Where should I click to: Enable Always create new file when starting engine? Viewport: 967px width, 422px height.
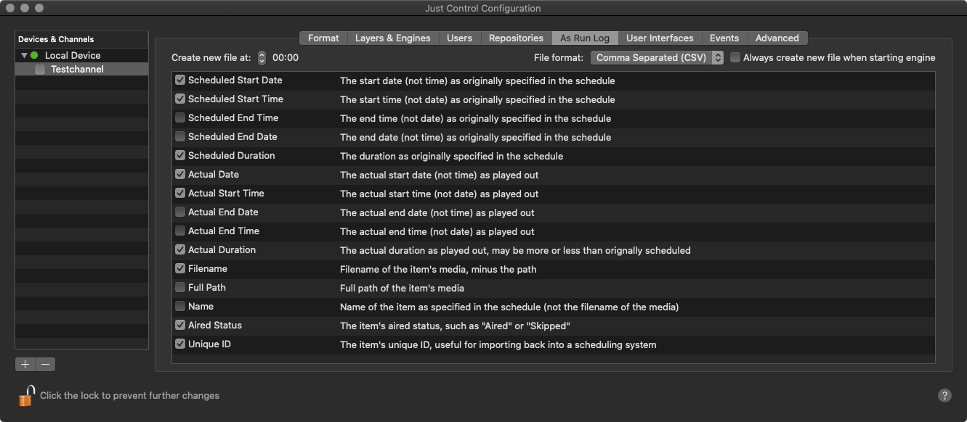[x=735, y=57]
